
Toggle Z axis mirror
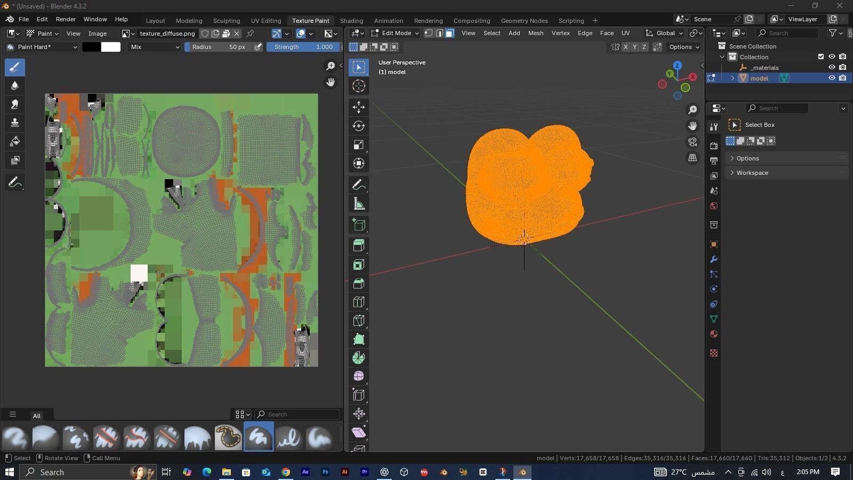coord(644,47)
